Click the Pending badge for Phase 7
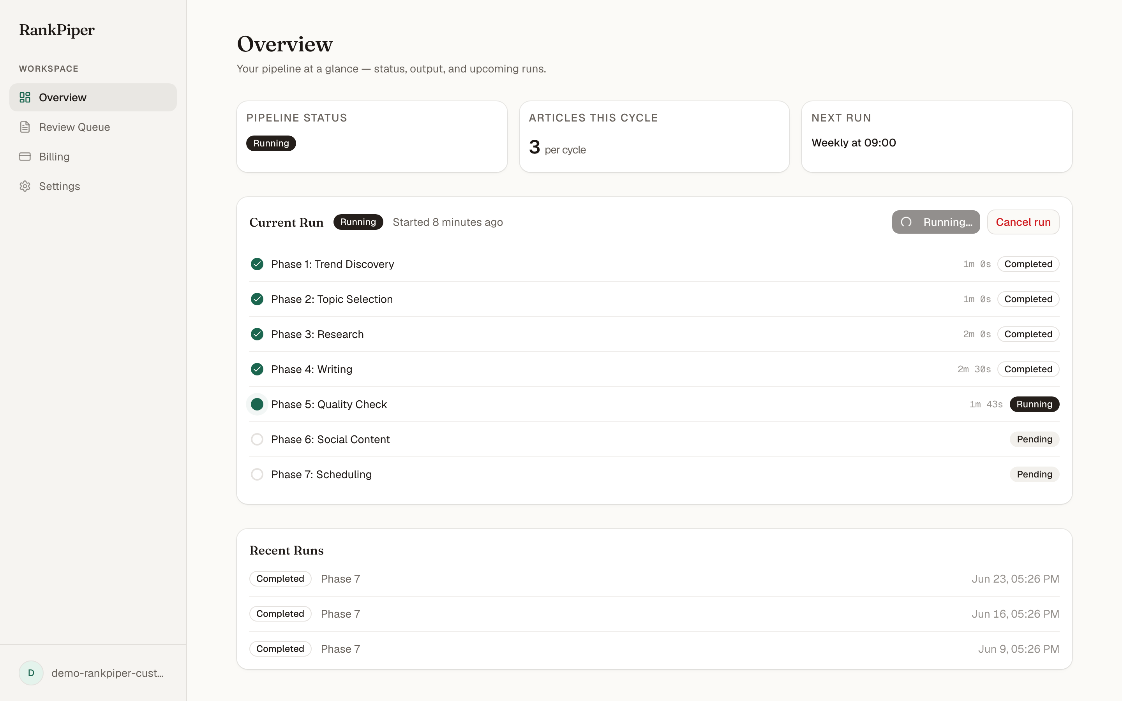The width and height of the screenshot is (1122, 701). point(1034,474)
